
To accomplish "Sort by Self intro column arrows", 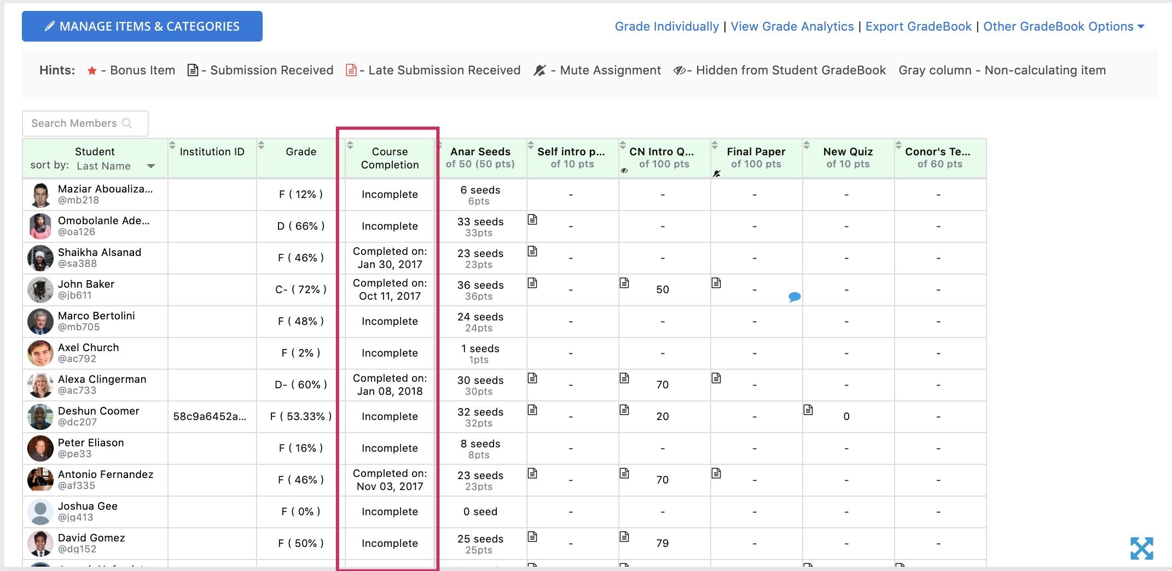I will click(531, 145).
